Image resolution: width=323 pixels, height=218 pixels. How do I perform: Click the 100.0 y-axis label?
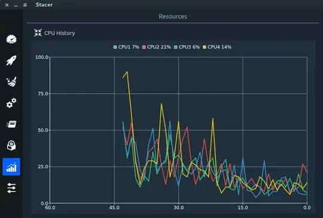(x=42, y=57)
